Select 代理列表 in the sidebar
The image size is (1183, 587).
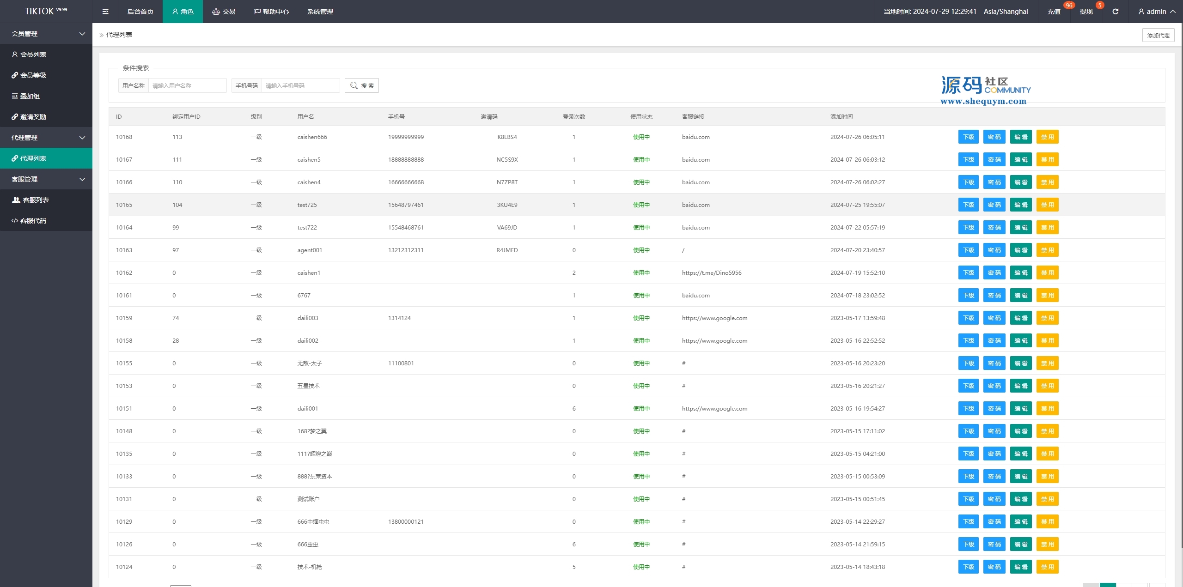pyautogui.click(x=46, y=158)
